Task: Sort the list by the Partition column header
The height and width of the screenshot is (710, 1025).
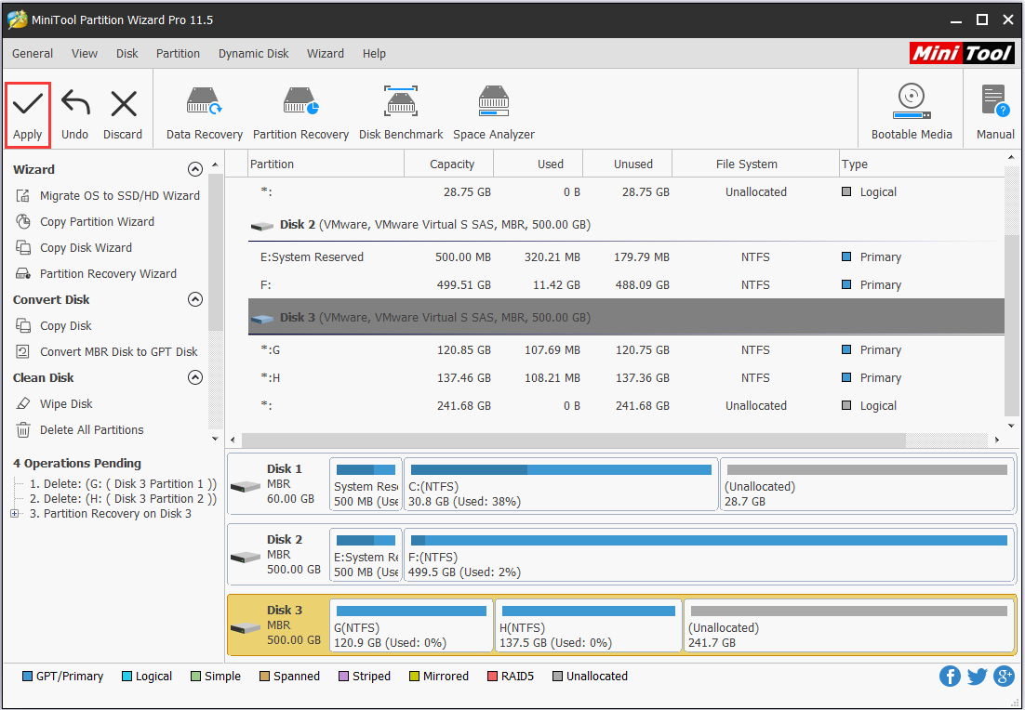Action: click(x=326, y=164)
